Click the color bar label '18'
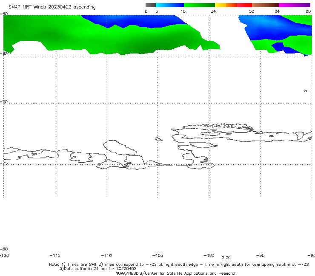Image resolution: width=315 pixels, height=276 pixels. [183, 11]
